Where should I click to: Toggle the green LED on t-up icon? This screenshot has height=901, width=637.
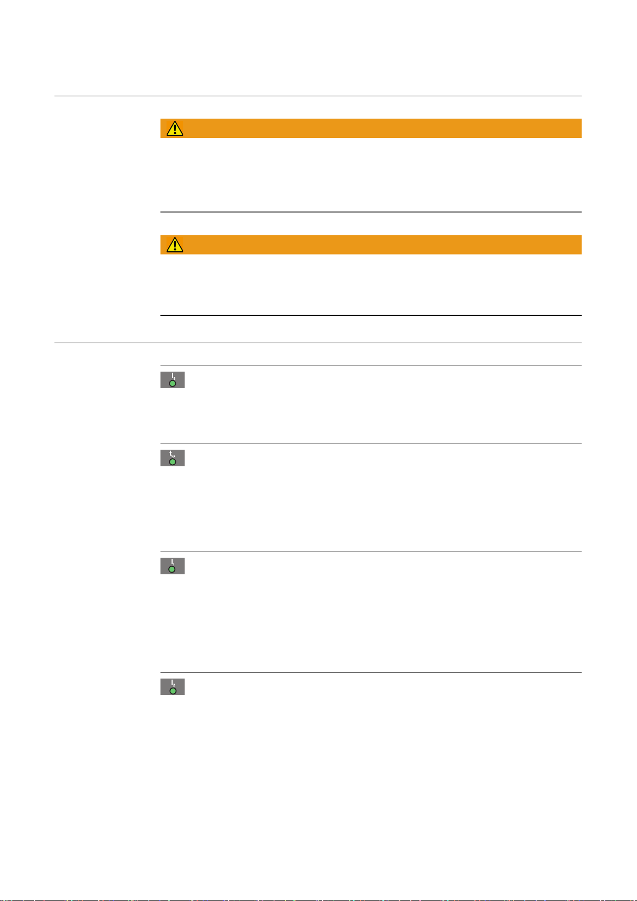point(173,461)
